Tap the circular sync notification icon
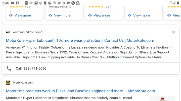Viewport: 181px width, 101px height. pos(40,3)
